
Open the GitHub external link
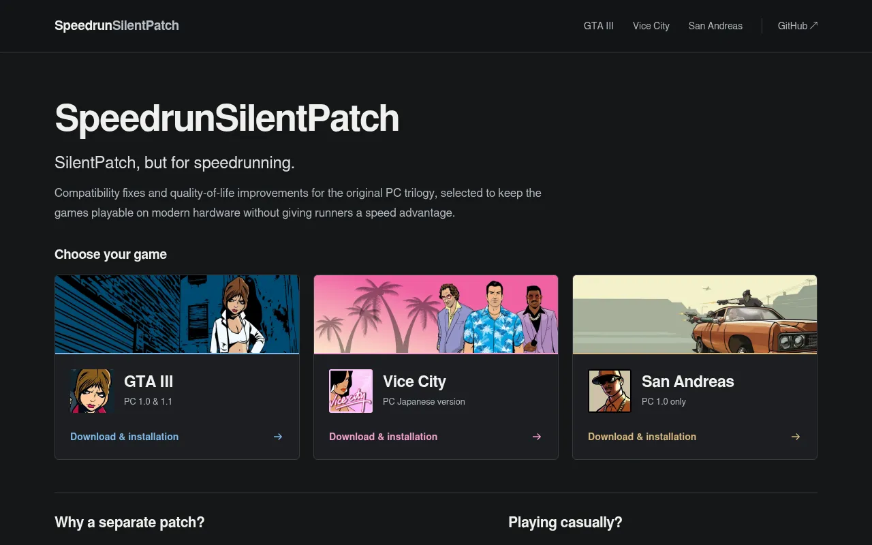(798, 26)
